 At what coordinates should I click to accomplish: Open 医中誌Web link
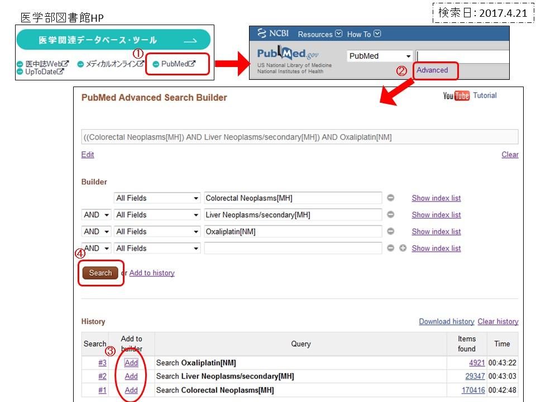(x=43, y=64)
